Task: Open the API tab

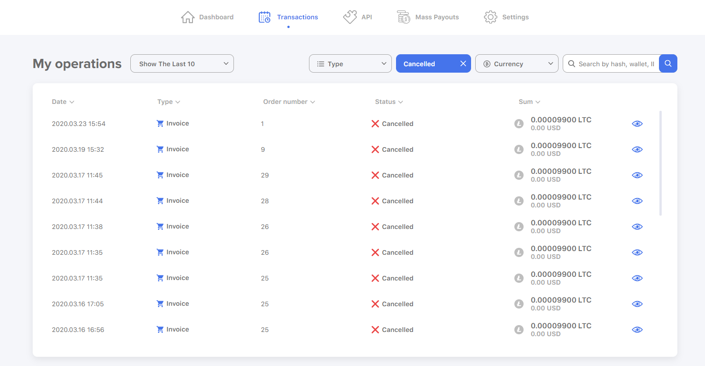Action: pyautogui.click(x=358, y=17)
